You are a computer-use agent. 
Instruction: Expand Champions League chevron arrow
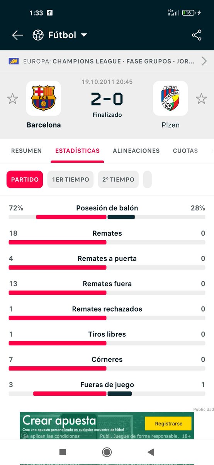click(x=204, y=61)
